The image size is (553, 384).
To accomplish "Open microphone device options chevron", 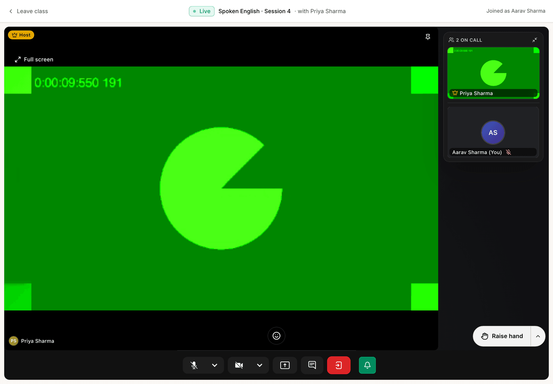I will pyautogui.click(x=215, y=365).
